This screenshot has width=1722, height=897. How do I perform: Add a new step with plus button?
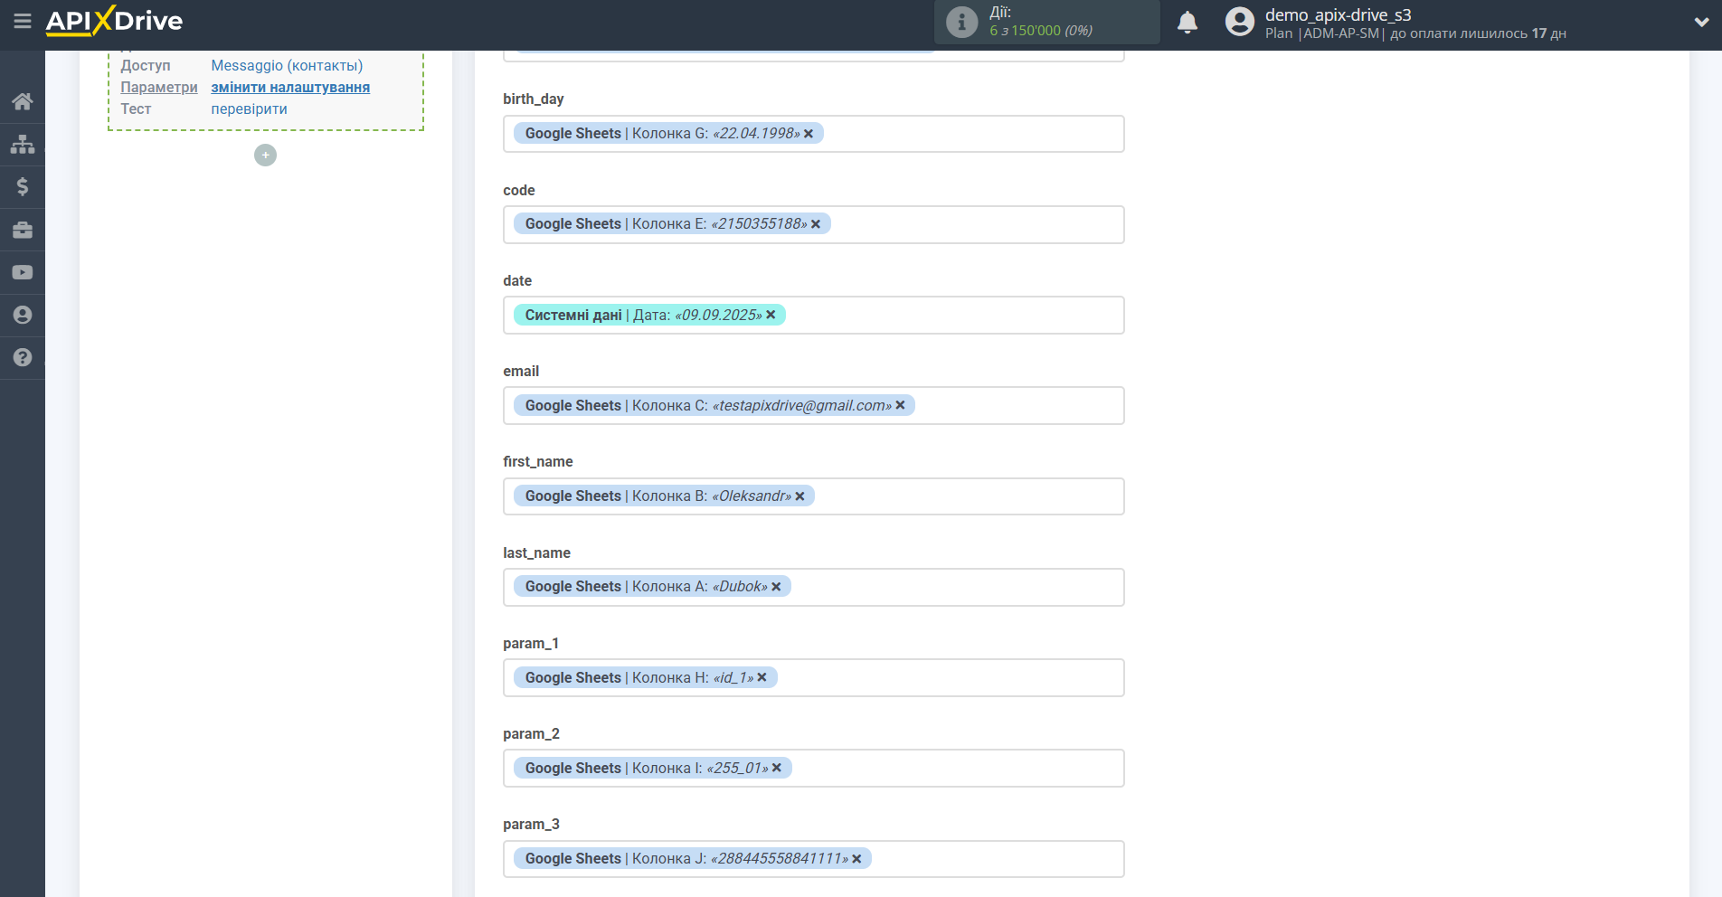click(x=265, y=156)
